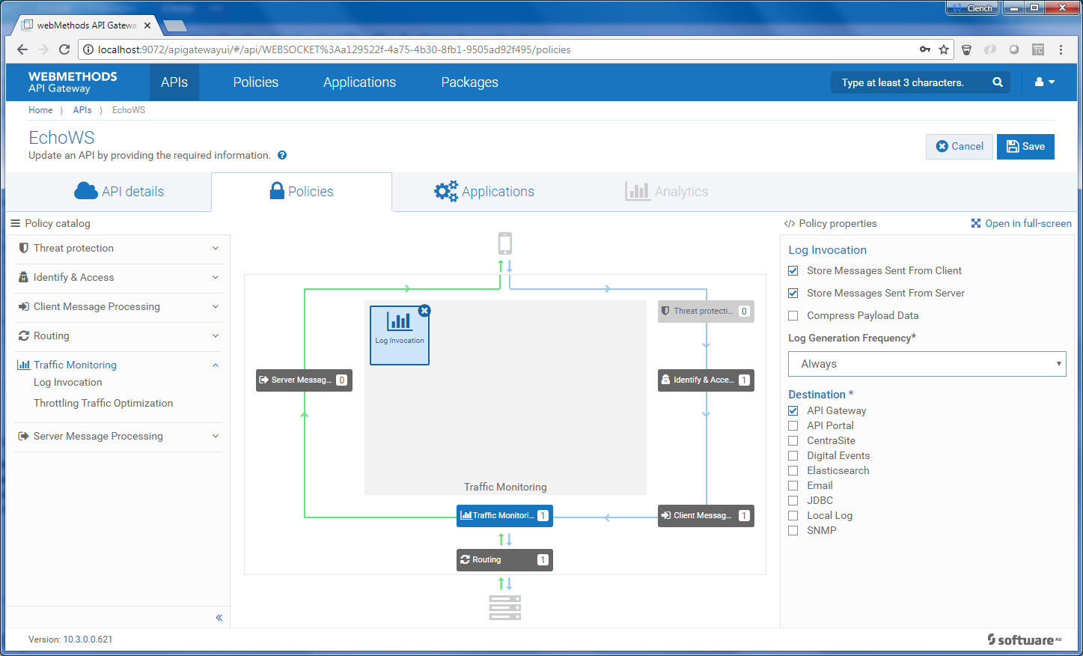The width and height of the screenshot is (1083, 656).
Task: Expand Threat protection catalog section
Action: click(118, 249)
